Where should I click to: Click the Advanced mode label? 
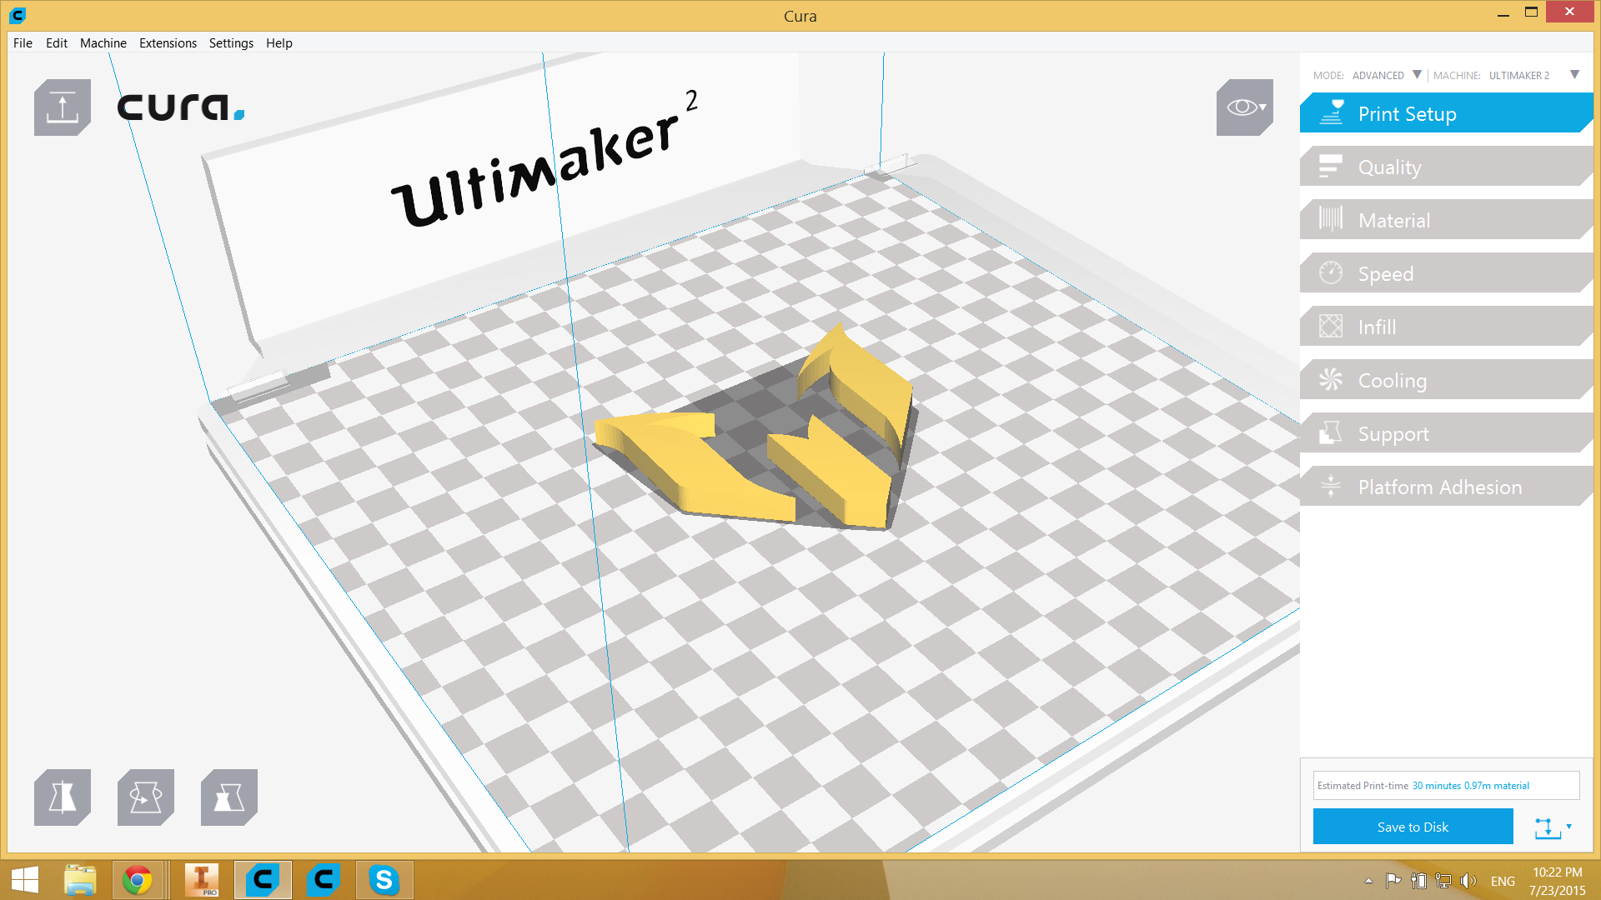(x=1378, y=75)
